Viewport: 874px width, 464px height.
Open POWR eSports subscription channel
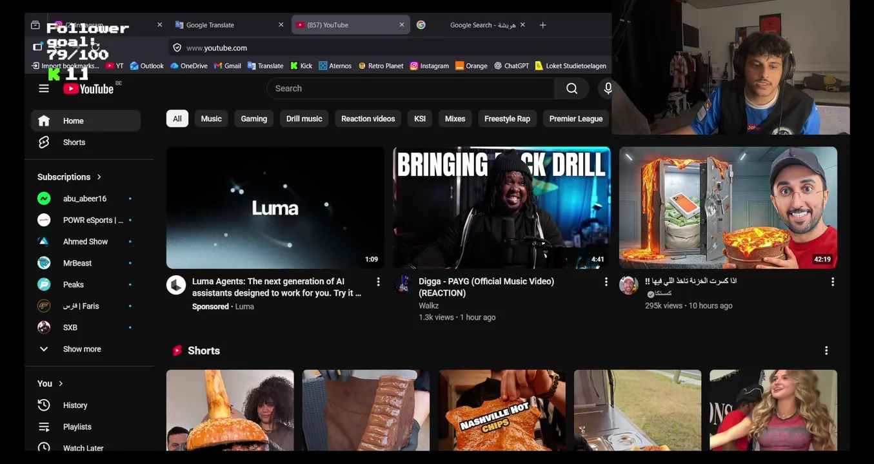(x=85, y=220)
